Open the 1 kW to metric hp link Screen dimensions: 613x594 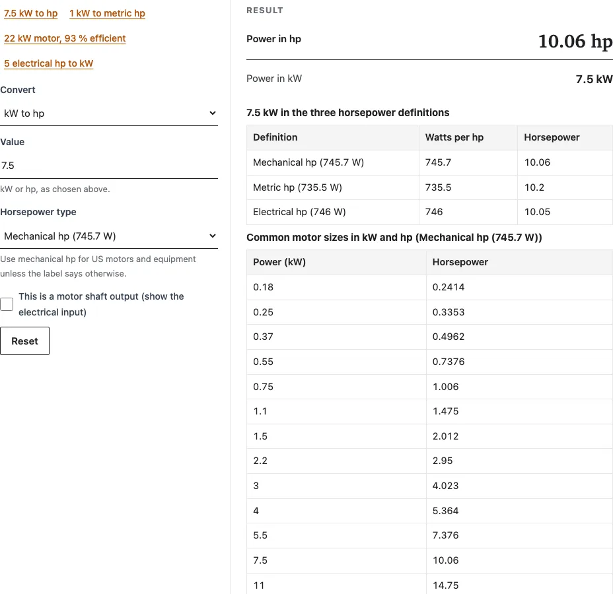point(107,13)
